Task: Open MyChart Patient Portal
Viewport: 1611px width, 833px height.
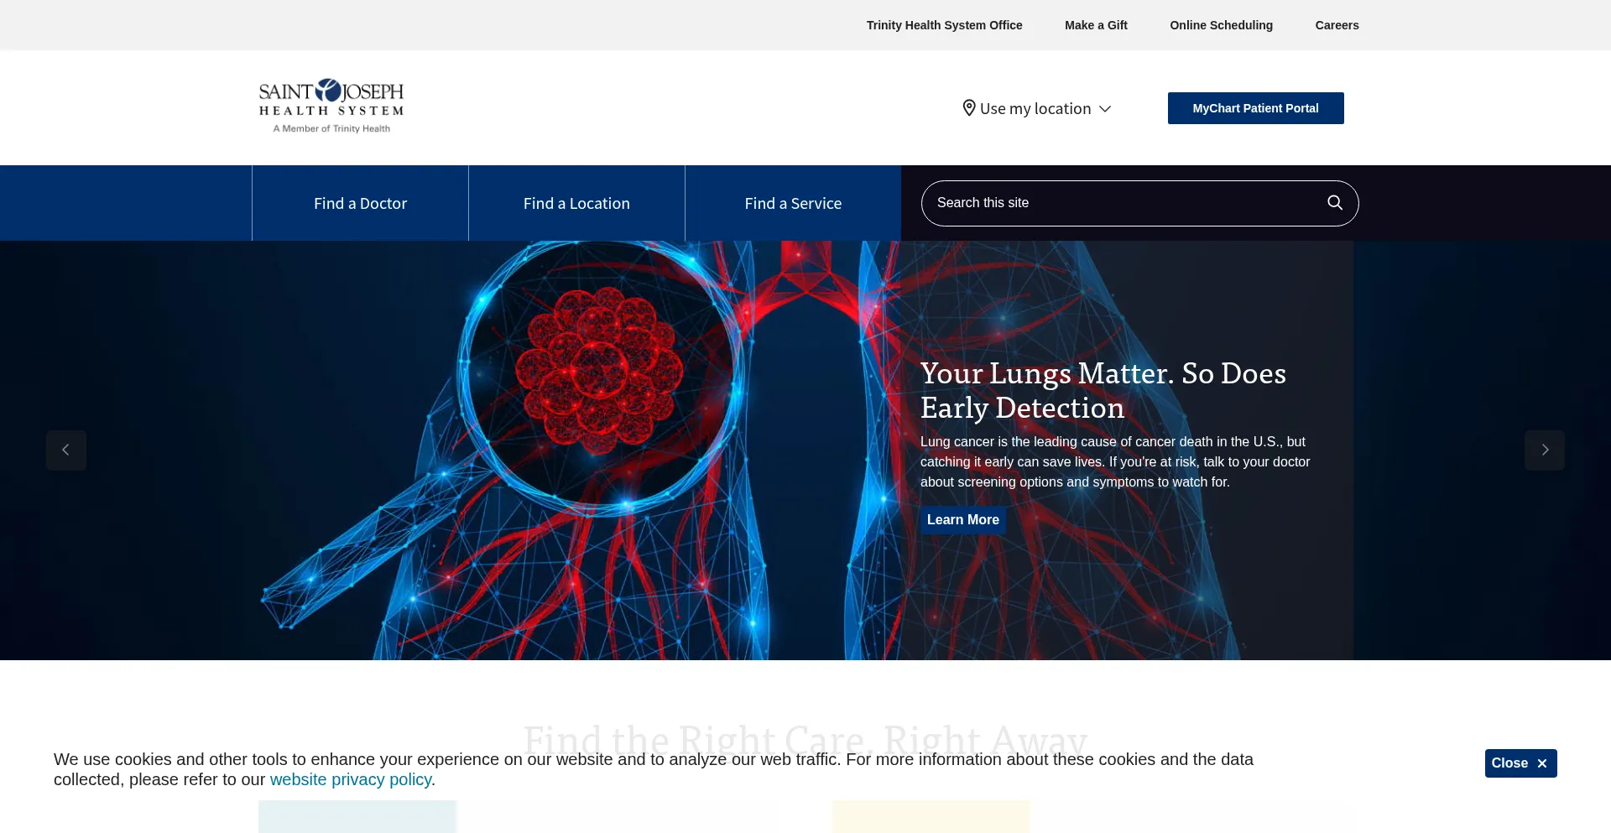Action: click(1255, 108)
